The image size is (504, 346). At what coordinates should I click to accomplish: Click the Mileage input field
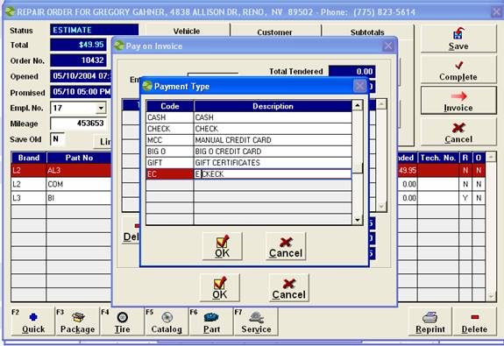[x=78, y=124]
